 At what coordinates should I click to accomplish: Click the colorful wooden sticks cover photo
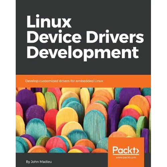tap(83, 120)
